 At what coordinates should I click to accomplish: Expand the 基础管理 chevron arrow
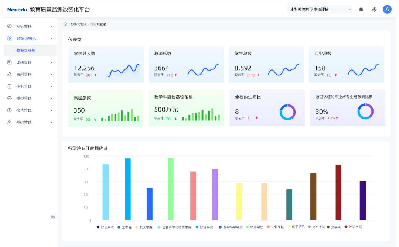tap(51, 123)
